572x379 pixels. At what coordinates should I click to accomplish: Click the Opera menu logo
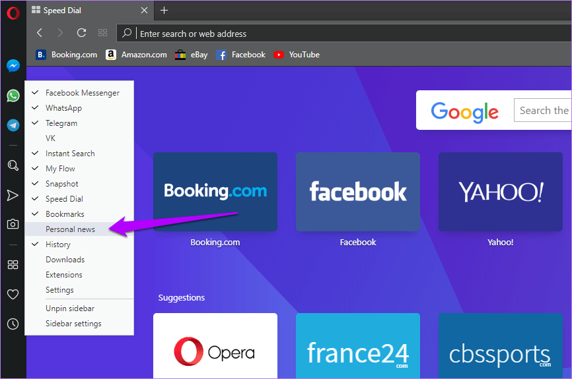point(13,13)
